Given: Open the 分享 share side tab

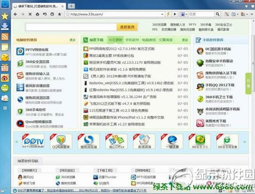Looking at the screenshot, I should (x=248, y=84).
